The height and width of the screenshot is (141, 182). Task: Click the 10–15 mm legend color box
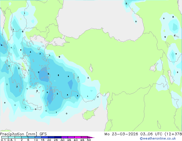point(38,137)
